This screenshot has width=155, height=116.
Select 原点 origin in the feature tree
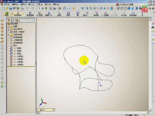[15, 46]
